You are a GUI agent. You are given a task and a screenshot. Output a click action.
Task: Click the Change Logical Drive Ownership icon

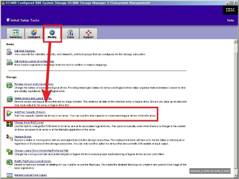(9, 152)
